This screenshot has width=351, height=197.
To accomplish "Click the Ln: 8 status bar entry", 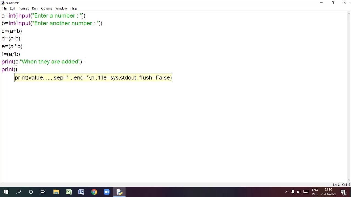I will (336, 185).
